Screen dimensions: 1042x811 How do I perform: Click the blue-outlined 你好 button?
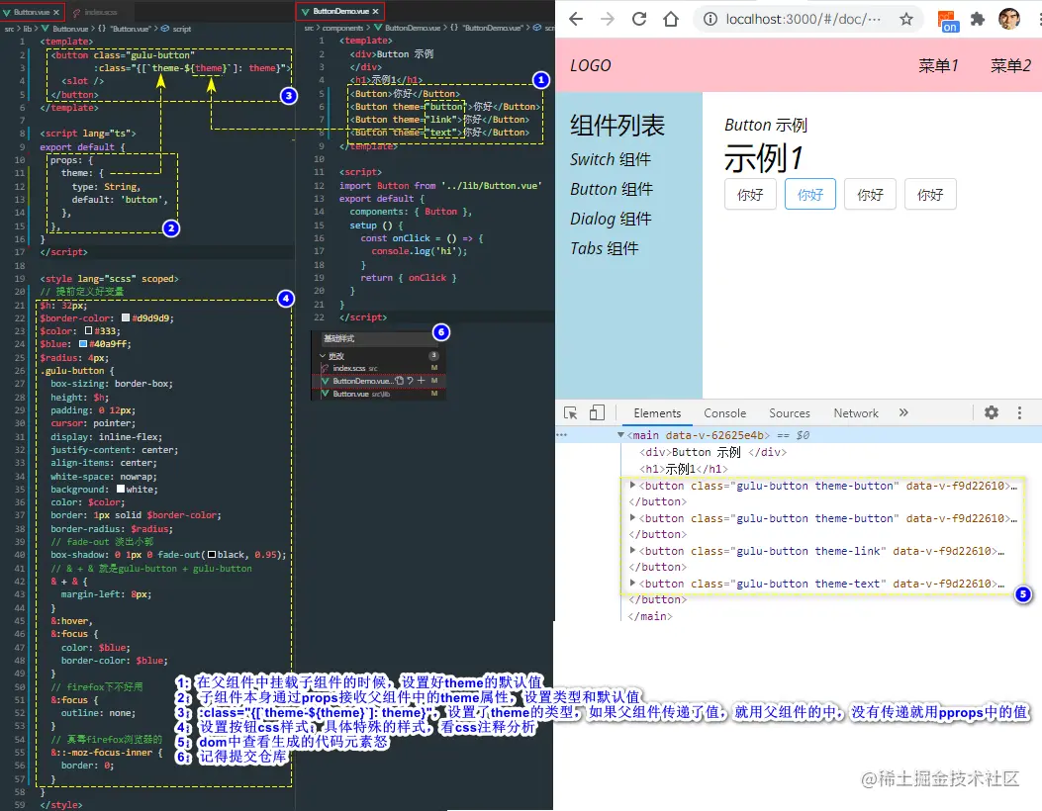tap(810, 194)
